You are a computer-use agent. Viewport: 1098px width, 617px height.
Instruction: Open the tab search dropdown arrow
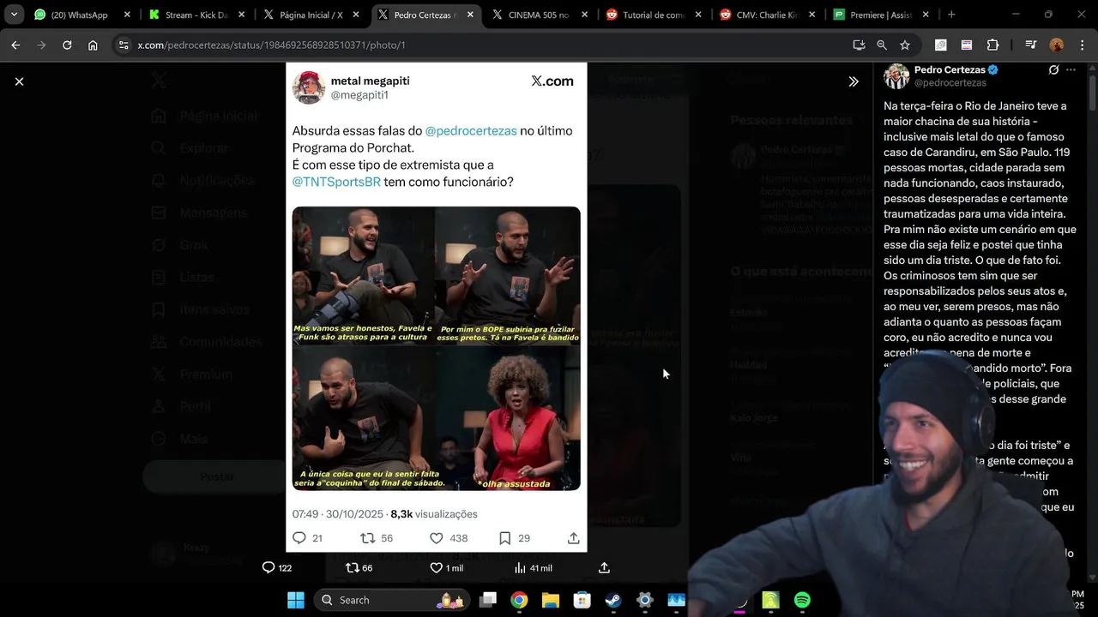[14, 15]
